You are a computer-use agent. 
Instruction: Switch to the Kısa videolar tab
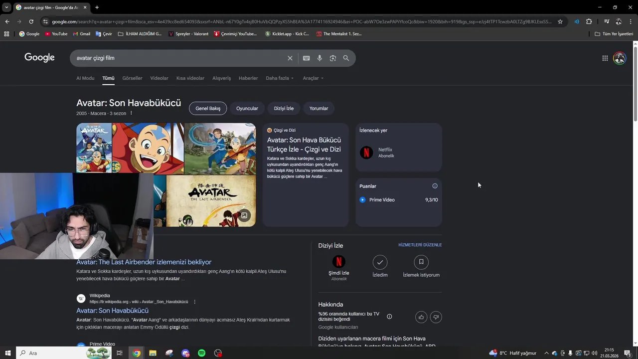(190, 78)
